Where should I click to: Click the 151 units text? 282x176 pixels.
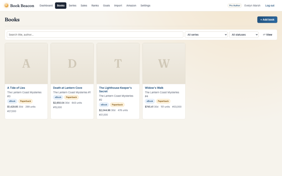coord(165,107)
